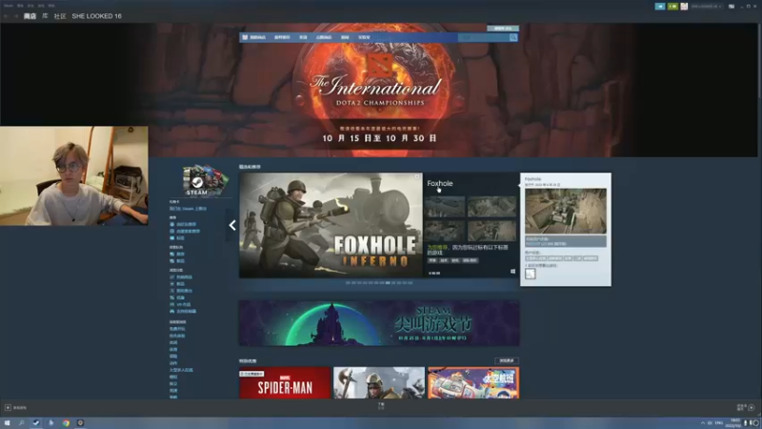The image size is (762, 429).
Task: Show previous featured game with left arrow
Action: click(232, 225)
